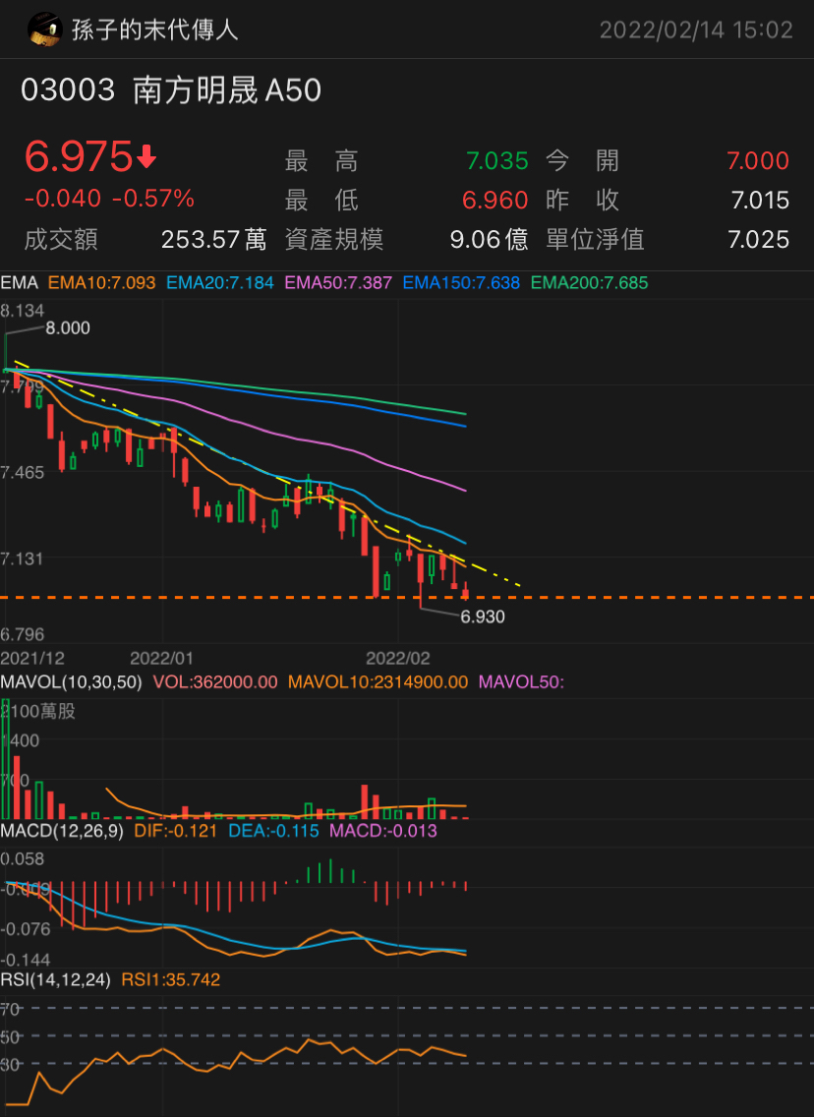Select unit net value 7.025

click(758, 239)
